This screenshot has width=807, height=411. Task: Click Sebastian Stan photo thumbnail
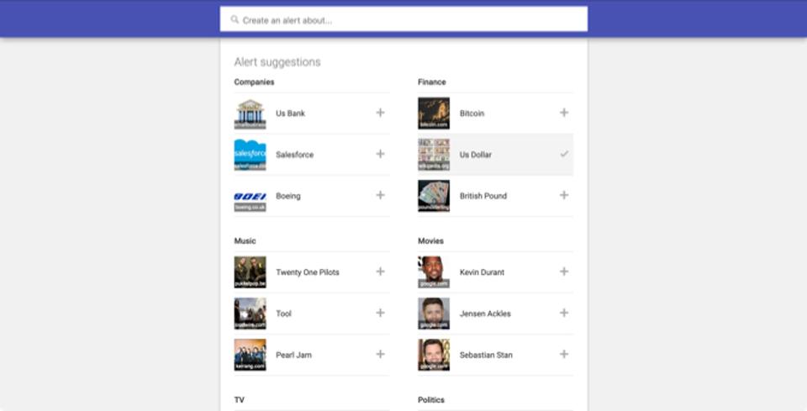434,355
